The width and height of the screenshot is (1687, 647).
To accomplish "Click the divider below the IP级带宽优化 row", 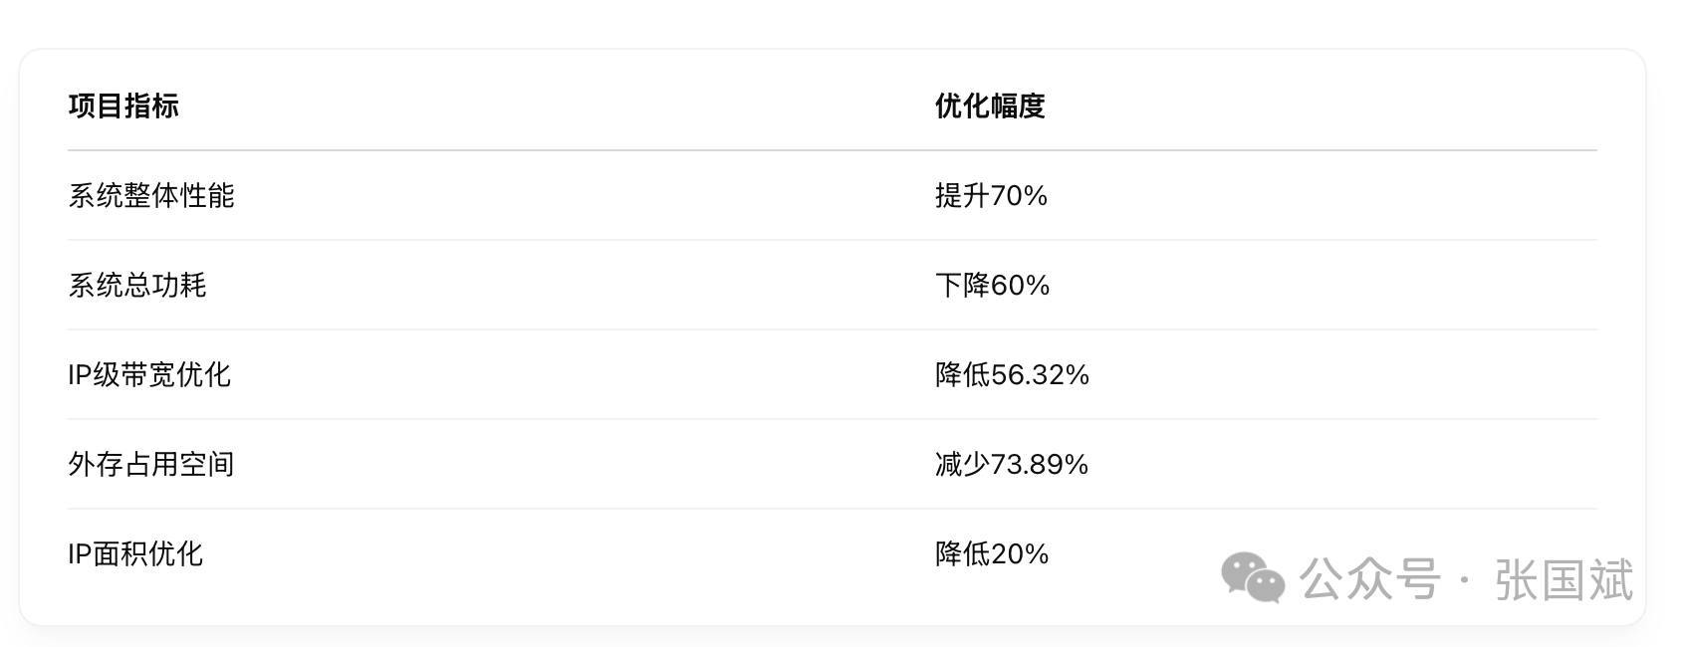I will [832, 419].
